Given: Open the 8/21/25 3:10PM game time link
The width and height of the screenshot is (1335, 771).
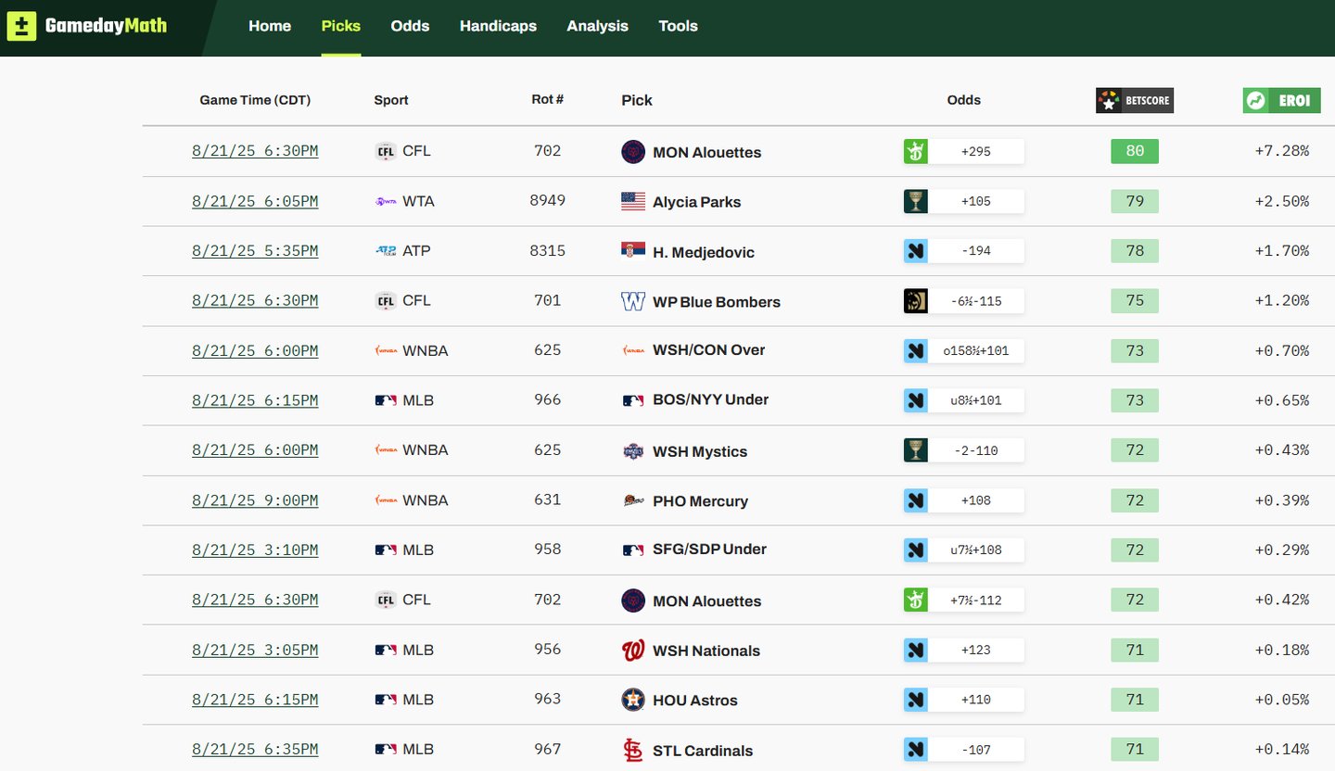Looking at the screenshot, I should click(255, 550).
